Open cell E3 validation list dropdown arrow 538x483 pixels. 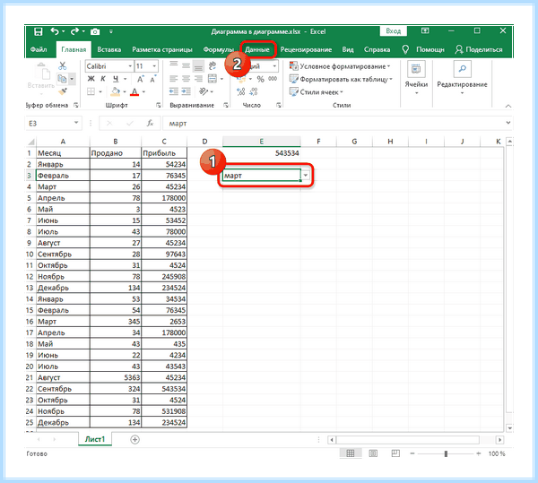306,175
